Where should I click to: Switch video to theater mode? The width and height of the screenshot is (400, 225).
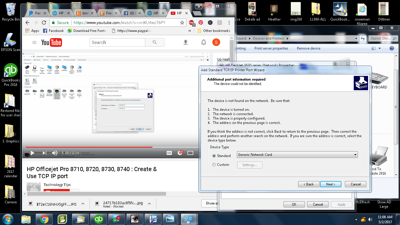click(x=190, y=153)
